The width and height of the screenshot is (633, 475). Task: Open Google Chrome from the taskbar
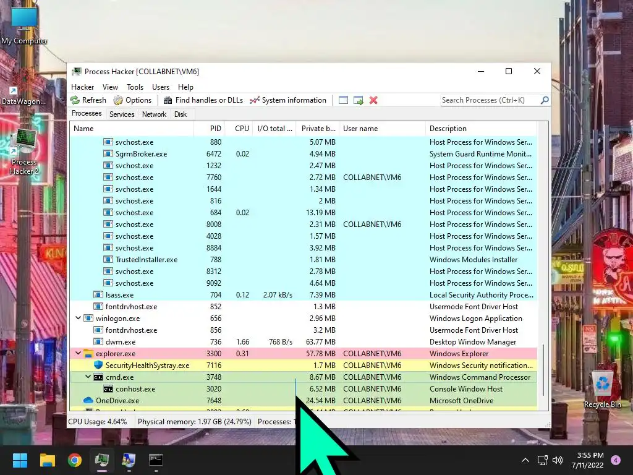tap(75, 460)
